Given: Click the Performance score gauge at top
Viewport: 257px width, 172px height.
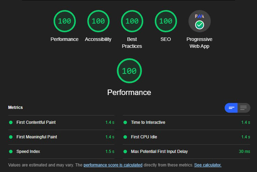Looking at the screenshot, I should [x=64, y=21].
